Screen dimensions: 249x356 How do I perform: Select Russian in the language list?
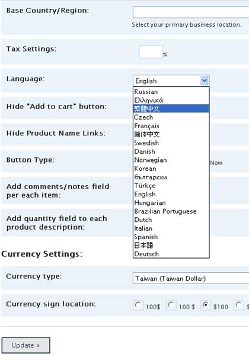pos(171,92)
